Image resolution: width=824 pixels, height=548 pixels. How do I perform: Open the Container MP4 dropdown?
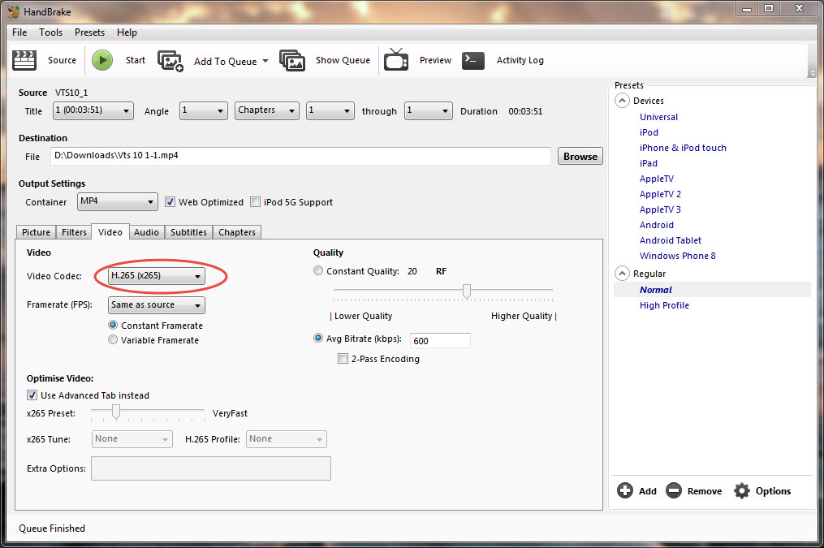coord(117,202)
